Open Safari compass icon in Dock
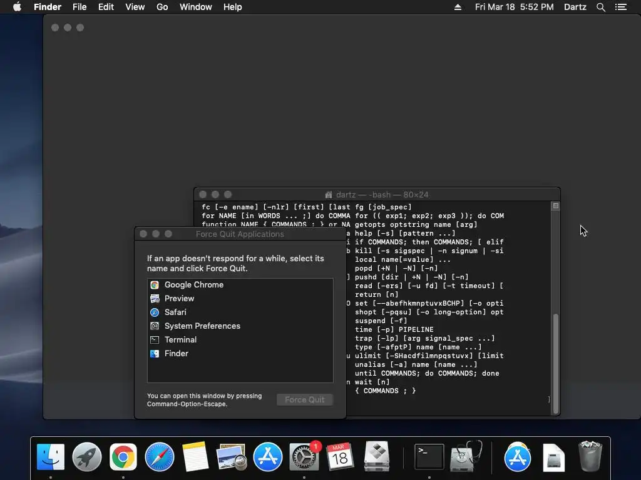 pyautogui.click(x=160, y=457)
